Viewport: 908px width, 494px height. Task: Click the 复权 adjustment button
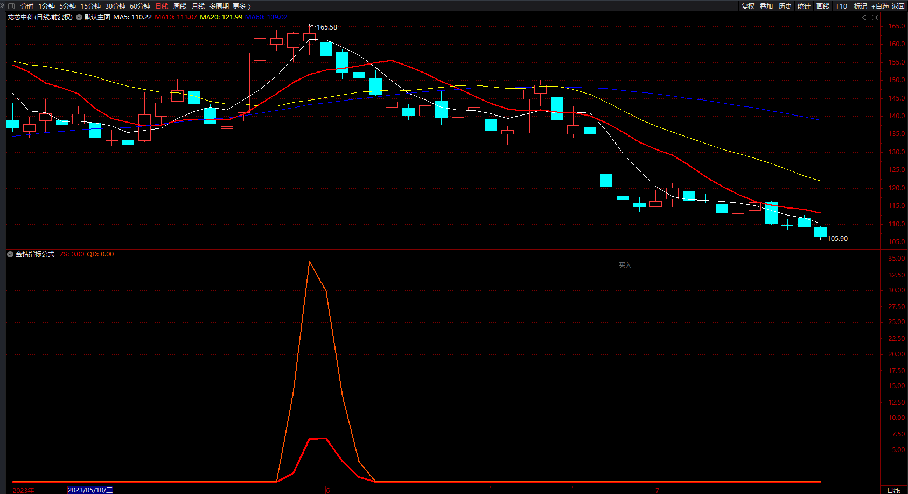748,6
